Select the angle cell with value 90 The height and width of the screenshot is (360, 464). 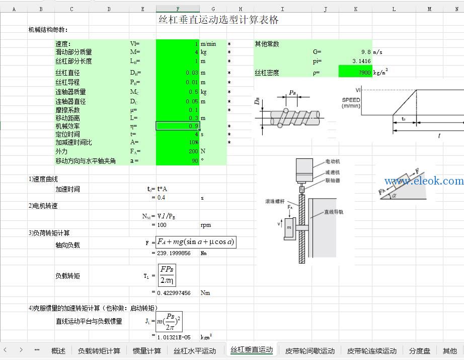(178, 161)
